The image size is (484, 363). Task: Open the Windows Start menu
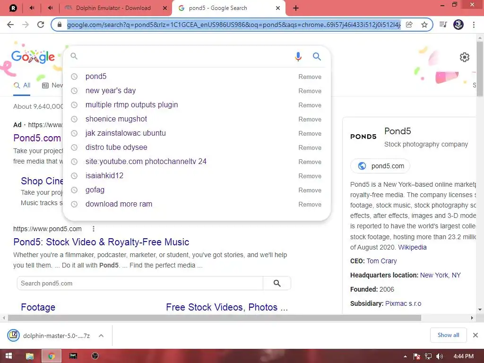tap(9, 356)
